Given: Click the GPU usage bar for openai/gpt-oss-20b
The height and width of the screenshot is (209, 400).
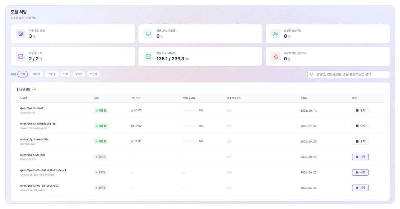Looking at the screenshot, I should pos(190,142).
